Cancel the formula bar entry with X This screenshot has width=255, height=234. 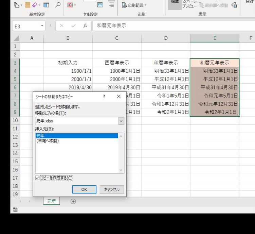(x=62, y=26)
